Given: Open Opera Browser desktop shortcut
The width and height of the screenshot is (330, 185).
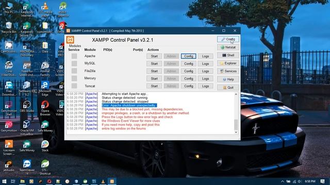Looking at the screenshot, I should coord(45,108).
